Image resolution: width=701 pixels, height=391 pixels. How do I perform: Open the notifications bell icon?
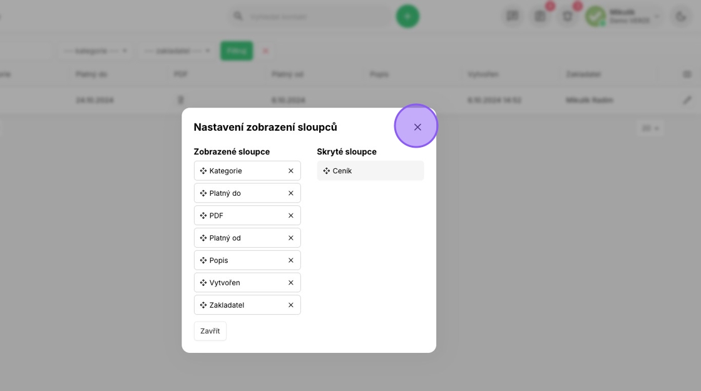(567, 16)
